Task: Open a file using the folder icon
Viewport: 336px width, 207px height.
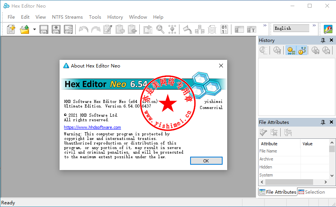Action: pos(24,29)
